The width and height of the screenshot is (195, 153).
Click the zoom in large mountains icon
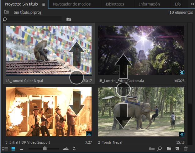[x=66, y=149]
